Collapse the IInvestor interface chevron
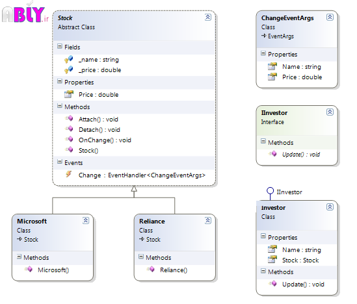Screen dimensions: 357x304 (x=330, y=112)
